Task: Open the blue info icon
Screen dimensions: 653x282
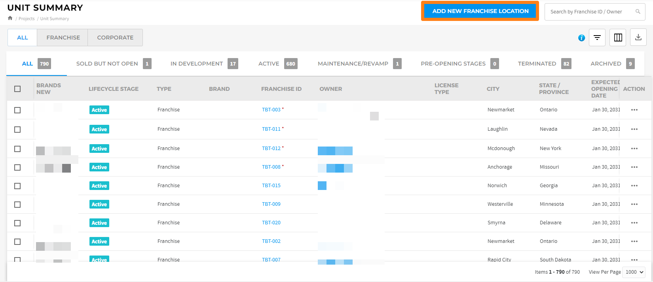Action: coord(581,38)
